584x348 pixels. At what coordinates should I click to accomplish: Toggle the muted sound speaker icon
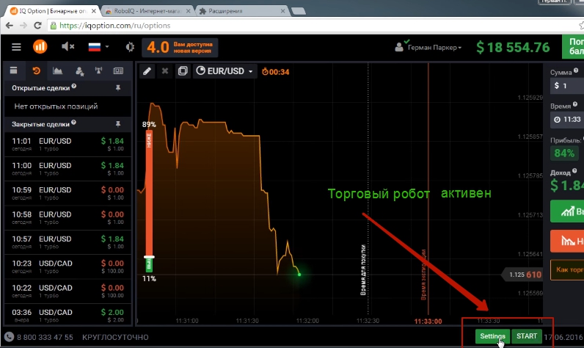click(67, 46)
